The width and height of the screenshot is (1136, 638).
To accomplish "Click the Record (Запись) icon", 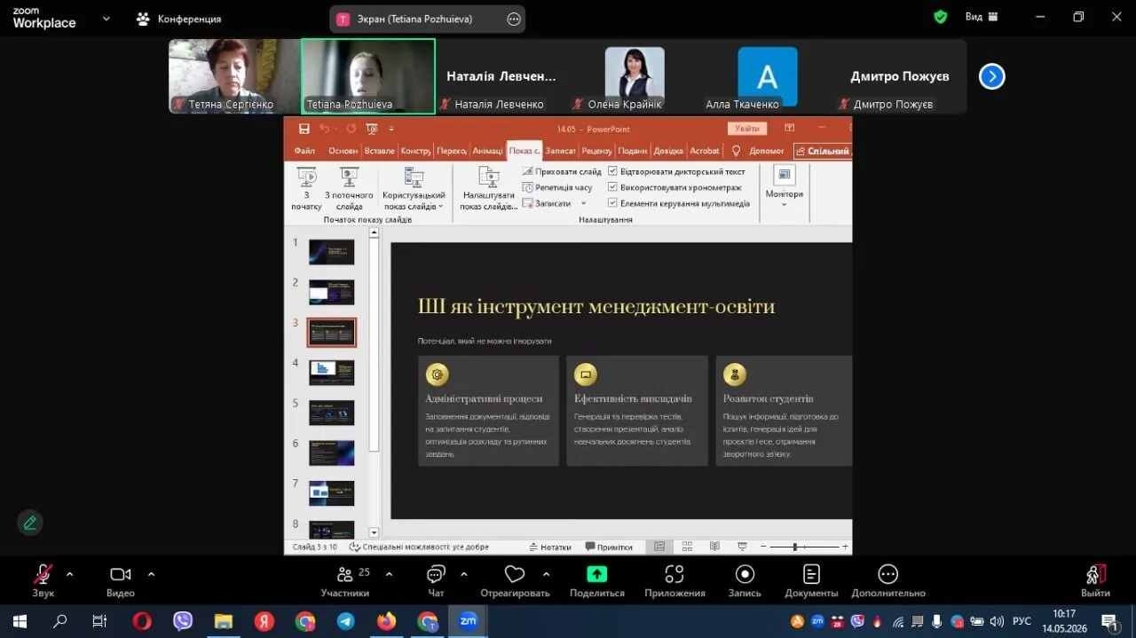I will (x=745, y=574).
